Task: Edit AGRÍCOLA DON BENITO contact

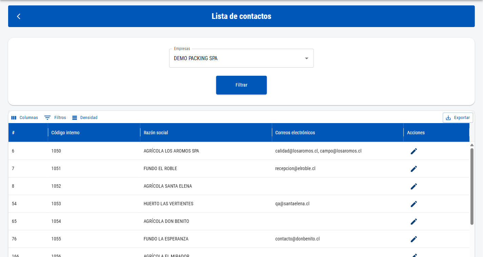Action: pos(414,221)
